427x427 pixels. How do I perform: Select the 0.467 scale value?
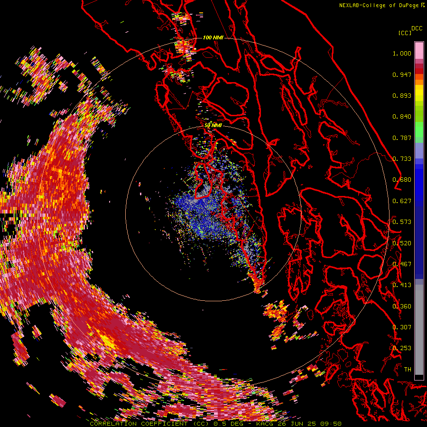point(402,264)
